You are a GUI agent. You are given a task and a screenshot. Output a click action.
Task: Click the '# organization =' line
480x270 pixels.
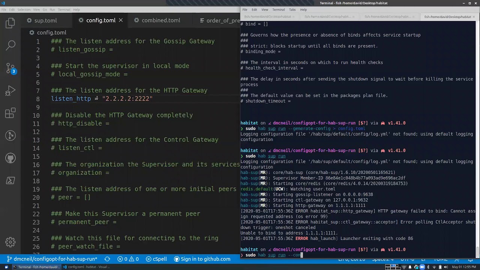80,173
